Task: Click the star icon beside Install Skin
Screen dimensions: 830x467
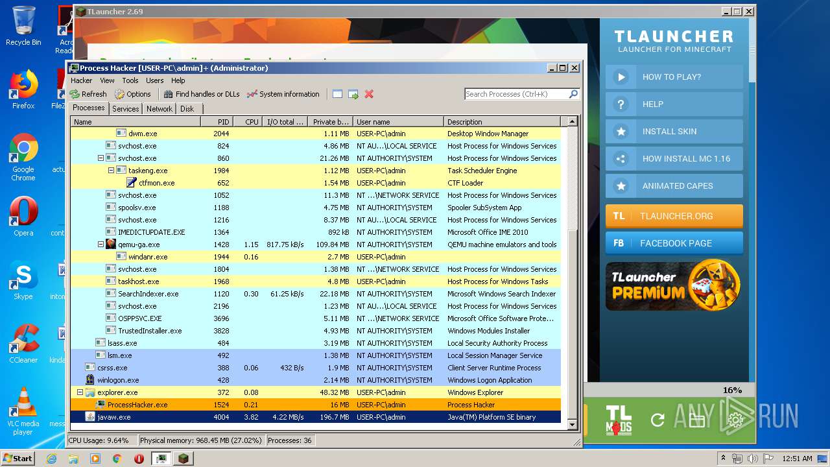Action: (x=621, y=131)
